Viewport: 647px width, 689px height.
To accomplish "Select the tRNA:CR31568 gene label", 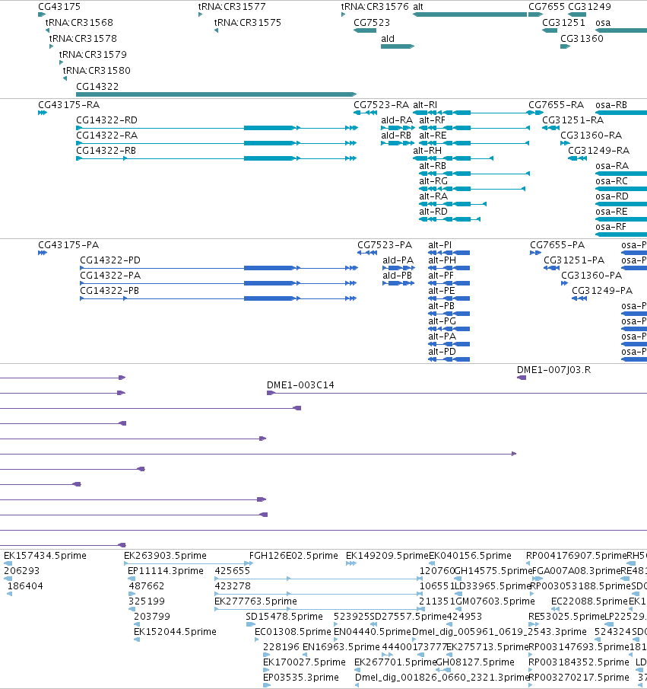I will click(79, 22).
